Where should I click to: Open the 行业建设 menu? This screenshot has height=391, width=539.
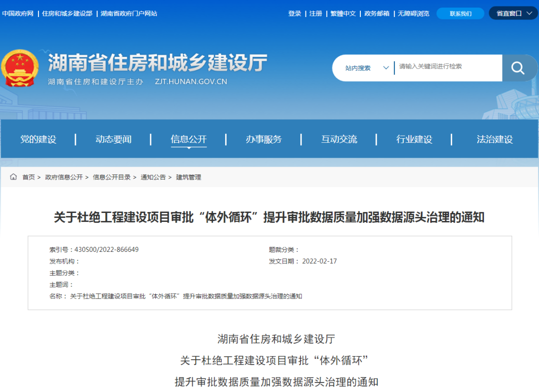click(414, 139)
